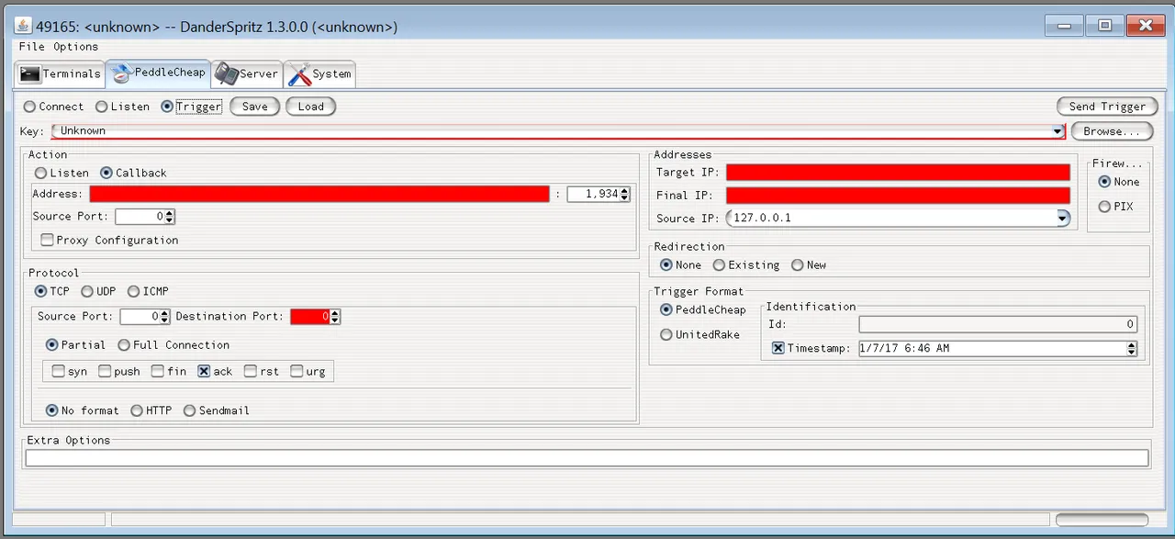Viewport: 1175px width, 539px height.
Task: Select PIX firewall radio button
Action: click(1104, 207)
